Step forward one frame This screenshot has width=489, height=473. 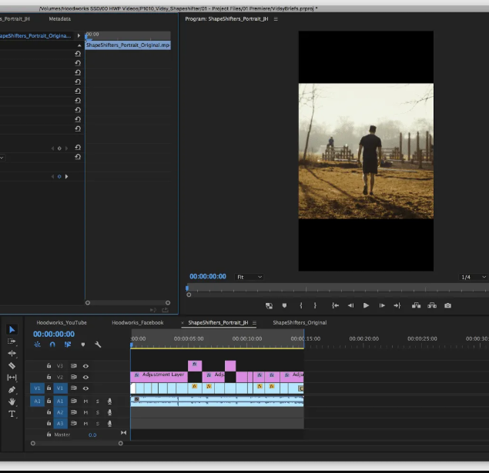point(382,305)
